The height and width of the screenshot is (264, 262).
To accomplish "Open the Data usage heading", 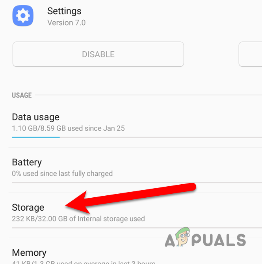I will point(35,117).
